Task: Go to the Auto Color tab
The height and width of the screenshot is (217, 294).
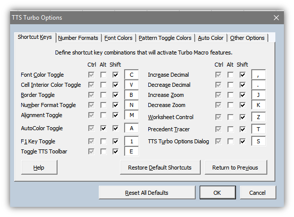Action: click(x=211, y=38)
